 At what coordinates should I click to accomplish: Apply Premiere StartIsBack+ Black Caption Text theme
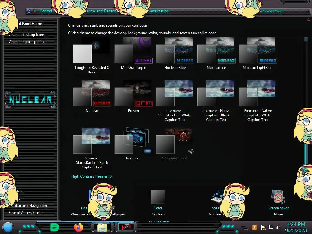click(x=92, y=149)
